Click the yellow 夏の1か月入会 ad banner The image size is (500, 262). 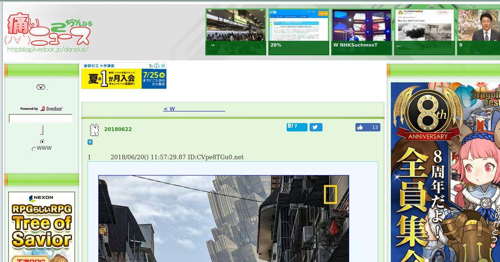(x=124, y=76)
